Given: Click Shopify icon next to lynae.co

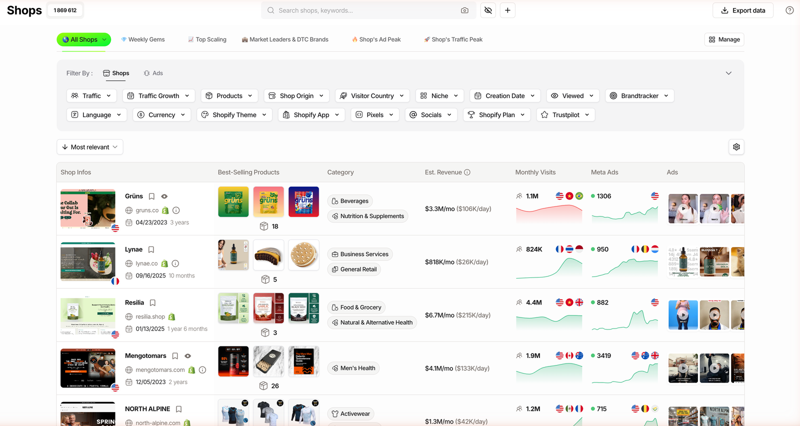Looking at the screenshot, I should [x=164, y=263].
